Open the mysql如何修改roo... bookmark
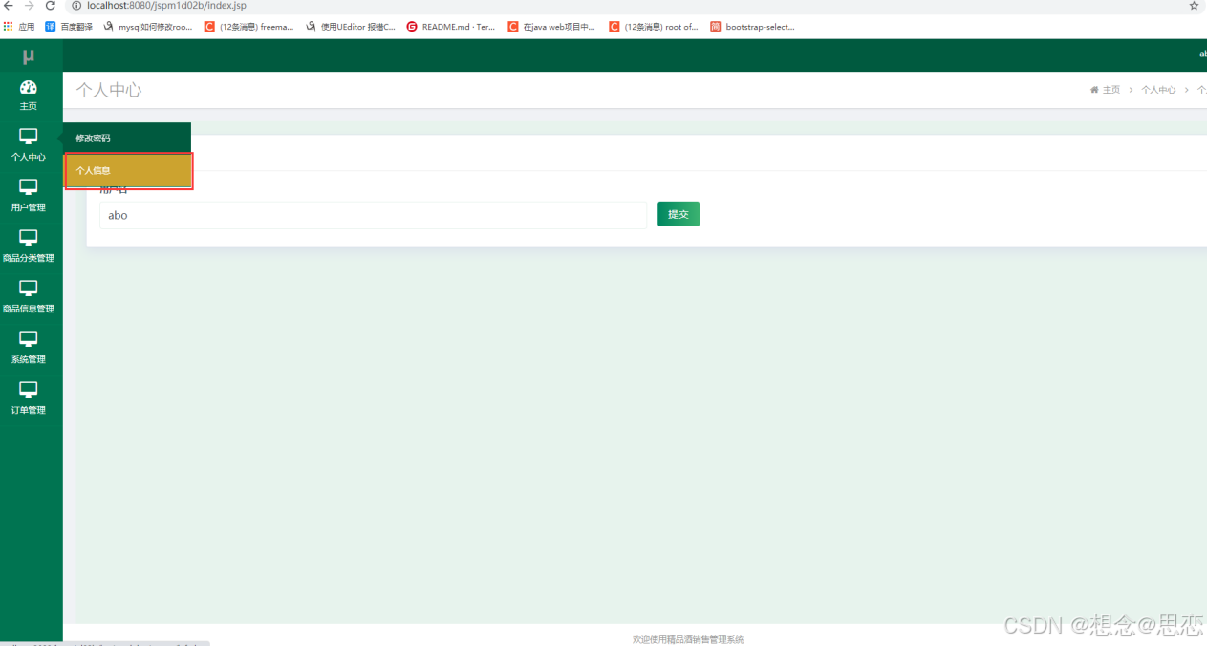This screenshot has height=646, width=1207. click(148, 27)
